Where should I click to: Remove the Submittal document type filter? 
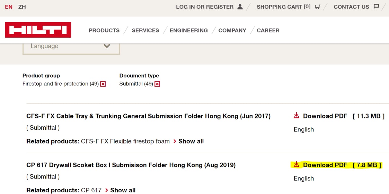click(157, 84)
